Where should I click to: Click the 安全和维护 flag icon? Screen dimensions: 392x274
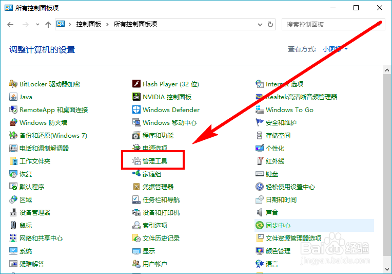(x=260, y=122)
